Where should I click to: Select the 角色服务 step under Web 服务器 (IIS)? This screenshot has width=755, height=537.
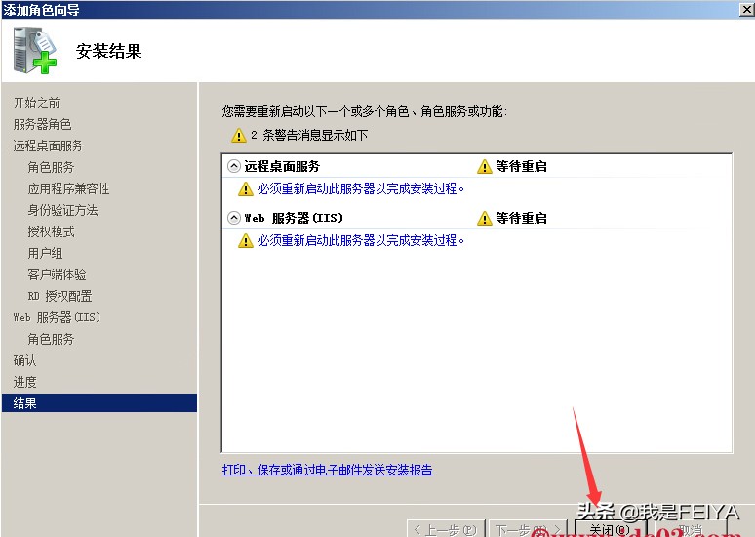(51, 339)
